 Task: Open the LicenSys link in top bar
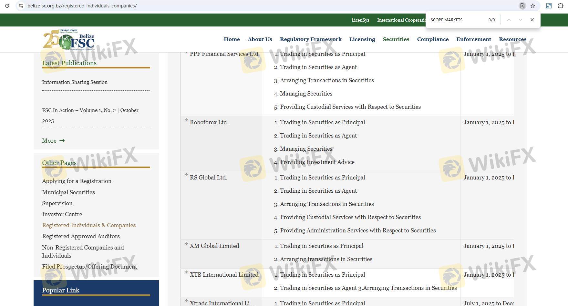pyautogui.click(x=360, y=20)
